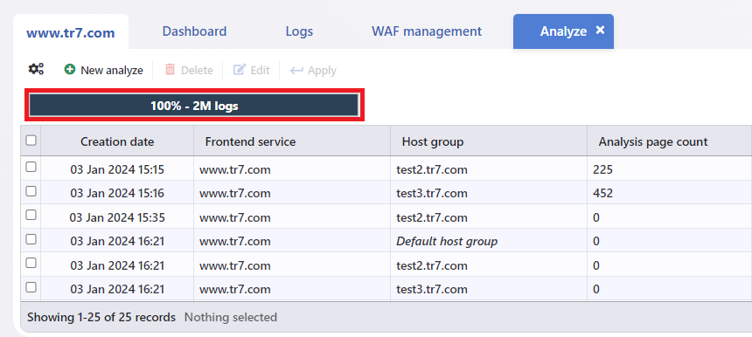
Task: Open the WAF management tab
Action: 427,31
